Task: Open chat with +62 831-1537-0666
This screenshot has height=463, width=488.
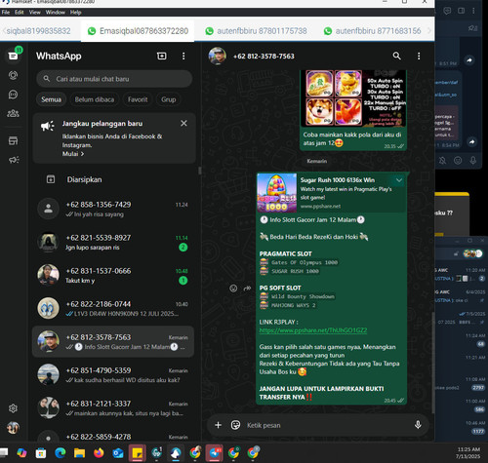Action: point(114,276)
